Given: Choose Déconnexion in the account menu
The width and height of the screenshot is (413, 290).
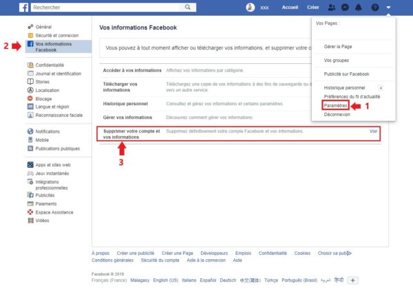Looking at the screenshot, I should (337, 114).
